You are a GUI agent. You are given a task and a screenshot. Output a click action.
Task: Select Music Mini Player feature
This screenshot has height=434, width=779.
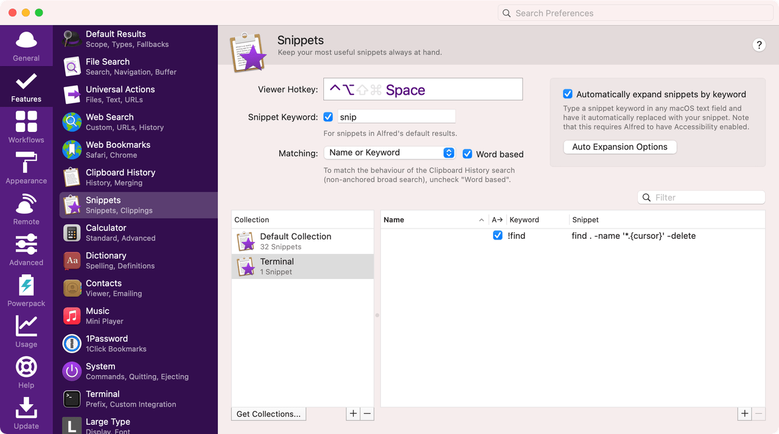[x=139, y=315]
